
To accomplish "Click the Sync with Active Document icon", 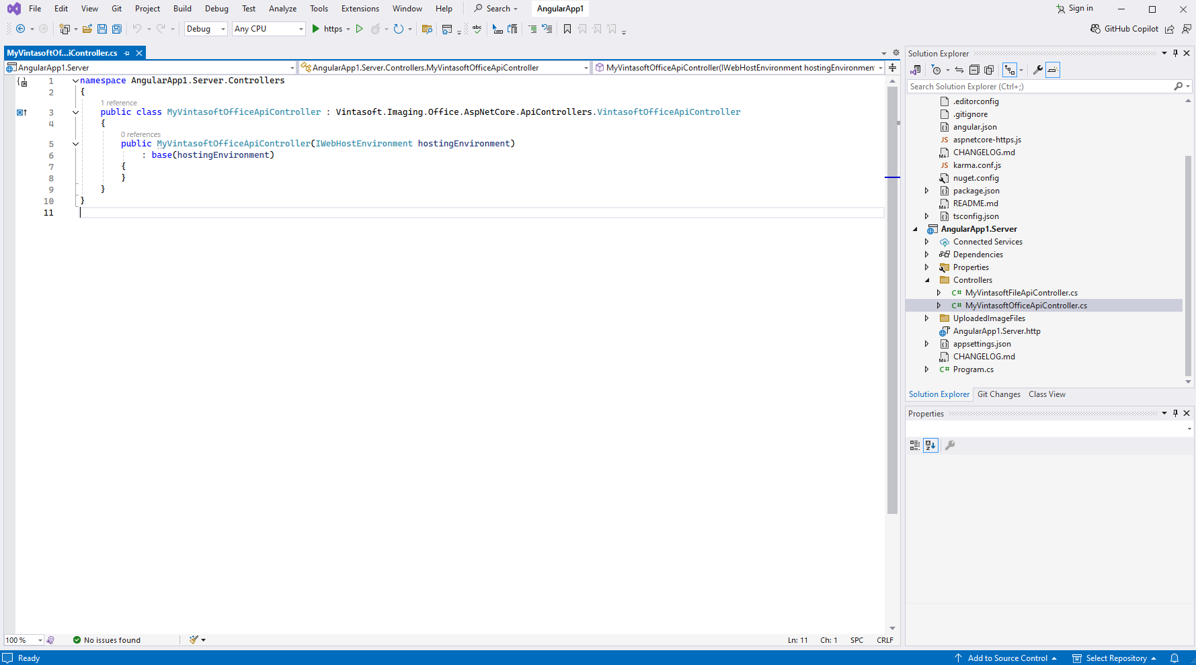I will 959,70.
